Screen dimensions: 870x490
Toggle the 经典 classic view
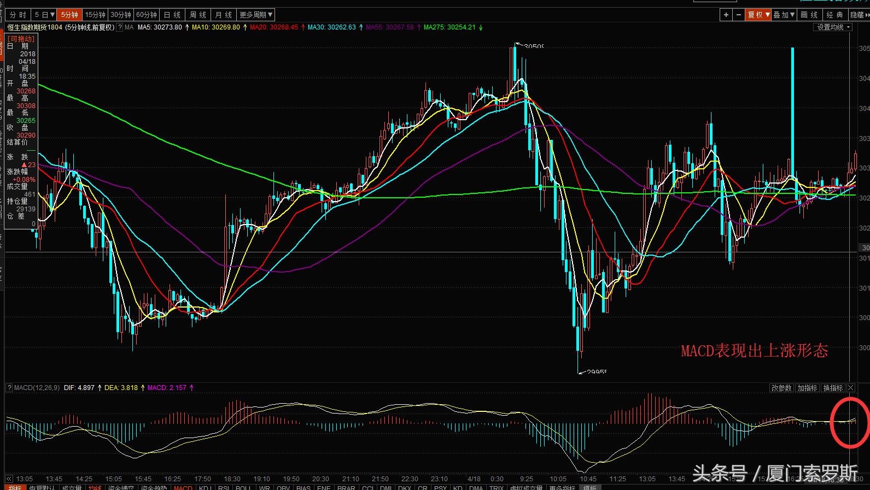[834, 15]
